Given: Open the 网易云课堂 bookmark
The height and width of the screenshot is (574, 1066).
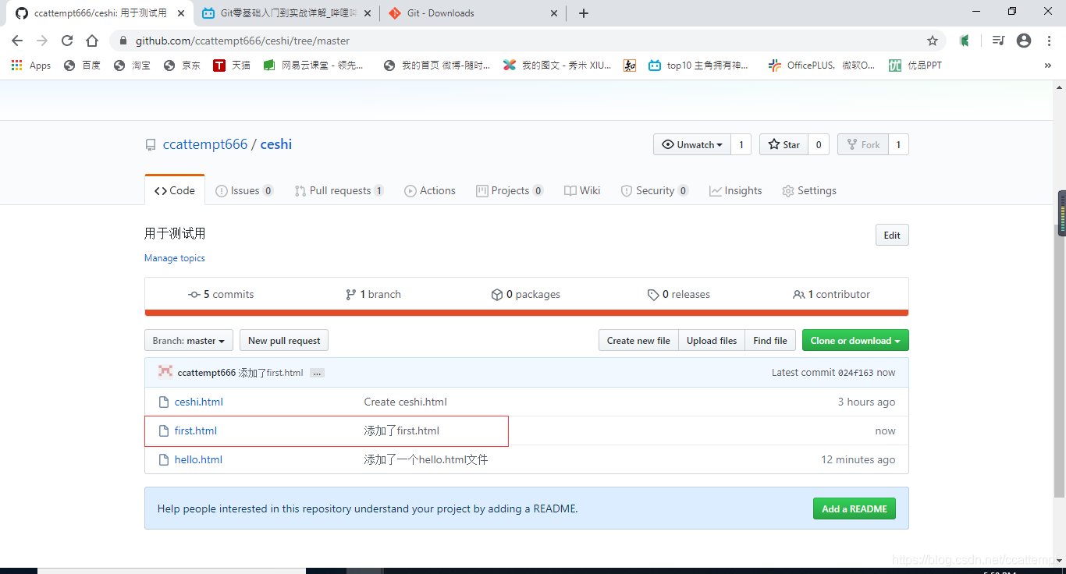Looking at the screenshot, I should [x=314, y=66].
